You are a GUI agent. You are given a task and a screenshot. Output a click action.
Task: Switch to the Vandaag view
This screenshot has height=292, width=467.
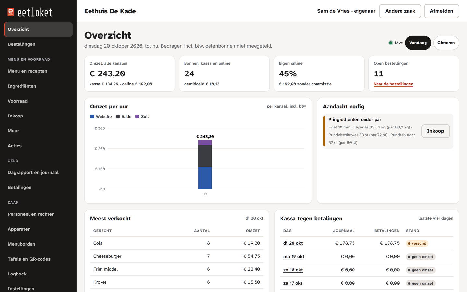click(x=418, y=43)
